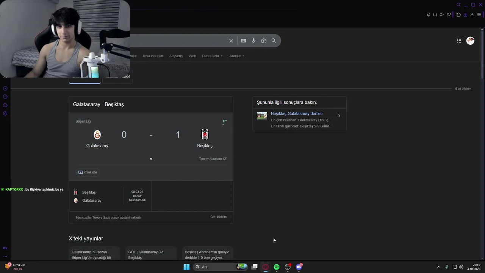Open the Google account profile avatar

pos(470,41)
